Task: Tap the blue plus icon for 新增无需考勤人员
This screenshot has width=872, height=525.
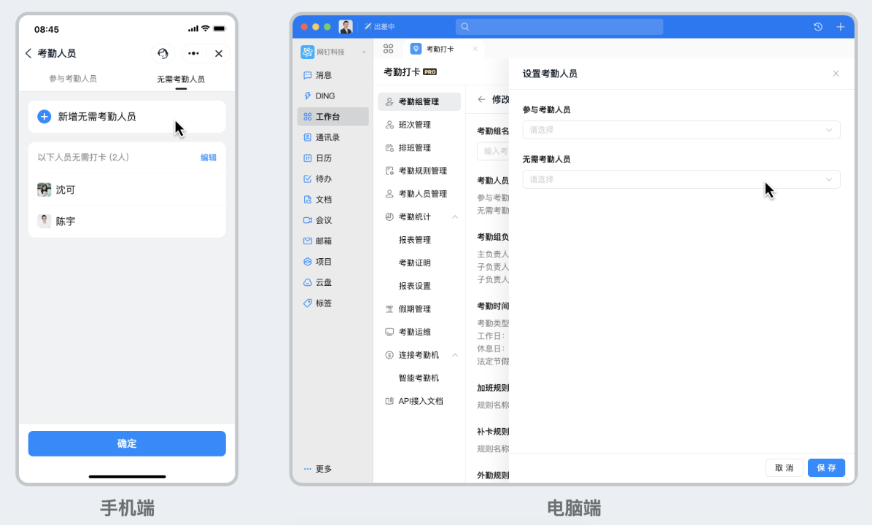Action: pyautogui.click(x=44, y=116)
